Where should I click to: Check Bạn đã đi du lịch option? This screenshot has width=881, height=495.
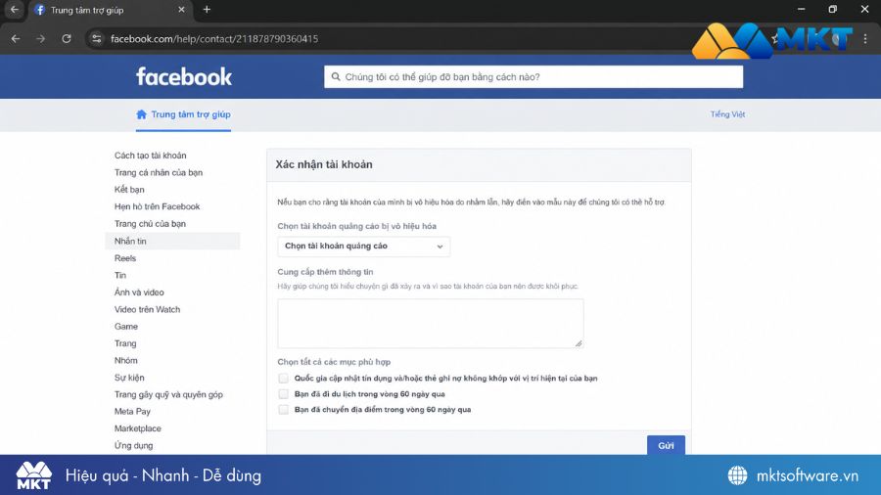[283, 394]
